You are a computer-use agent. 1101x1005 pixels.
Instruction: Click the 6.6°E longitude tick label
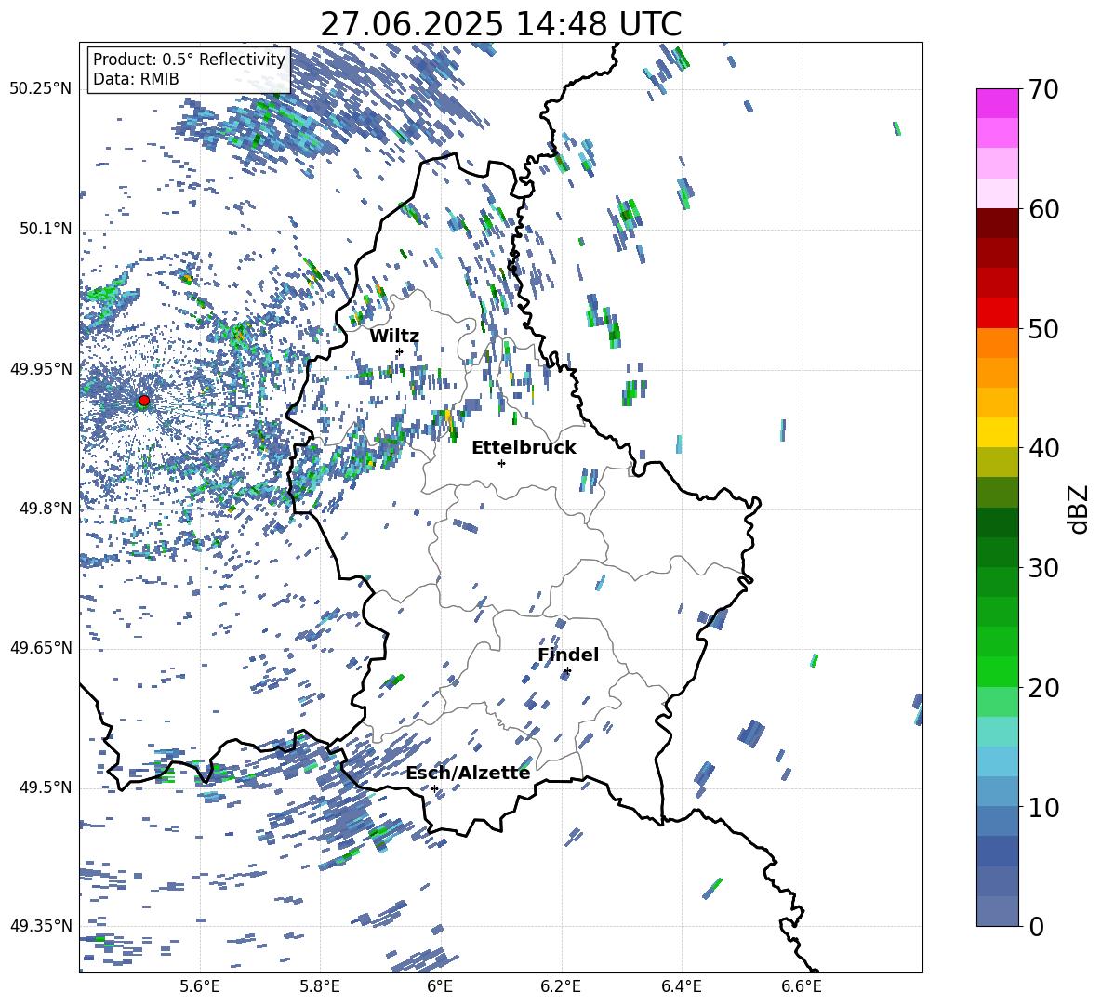[x=802, y=987]
